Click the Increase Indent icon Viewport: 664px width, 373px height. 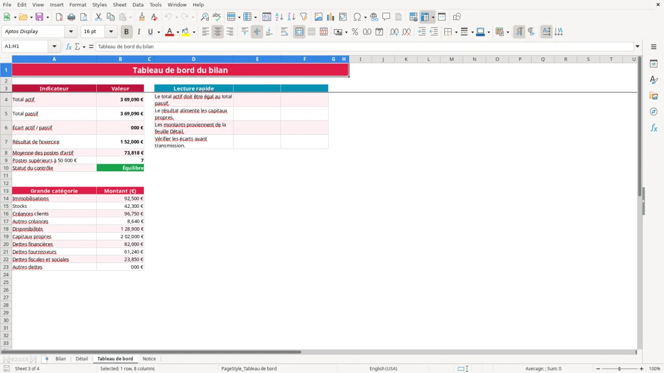tap(422, 32)
